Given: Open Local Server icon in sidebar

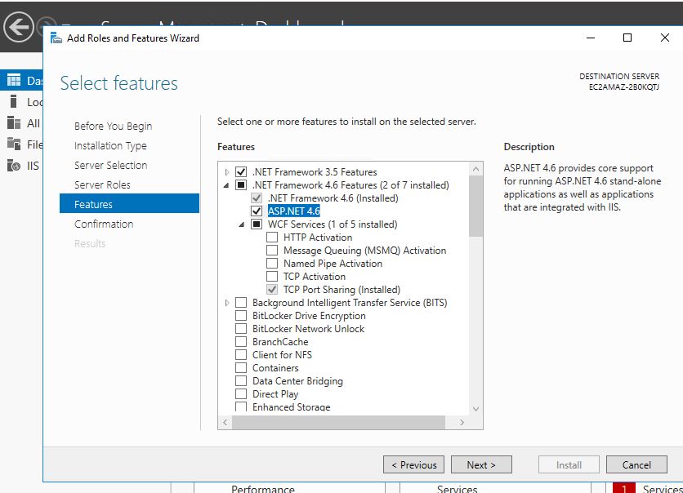Looking at the screenshot, I should tap(14, 102).
